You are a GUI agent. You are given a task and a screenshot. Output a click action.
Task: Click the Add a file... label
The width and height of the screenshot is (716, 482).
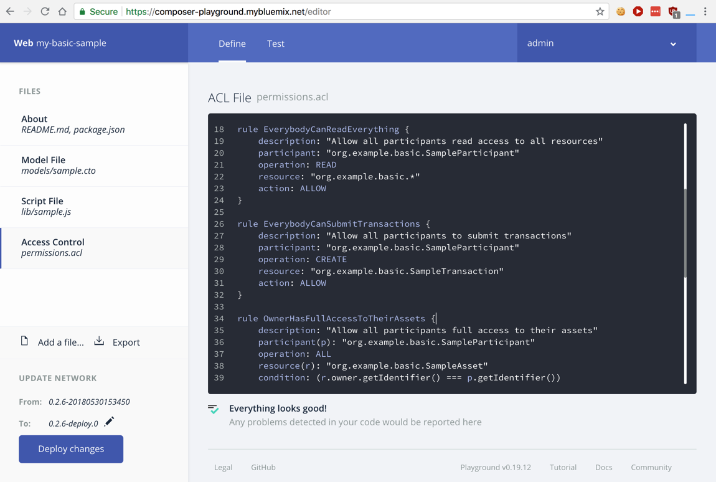pyautogui.click(x=61, y=343)
